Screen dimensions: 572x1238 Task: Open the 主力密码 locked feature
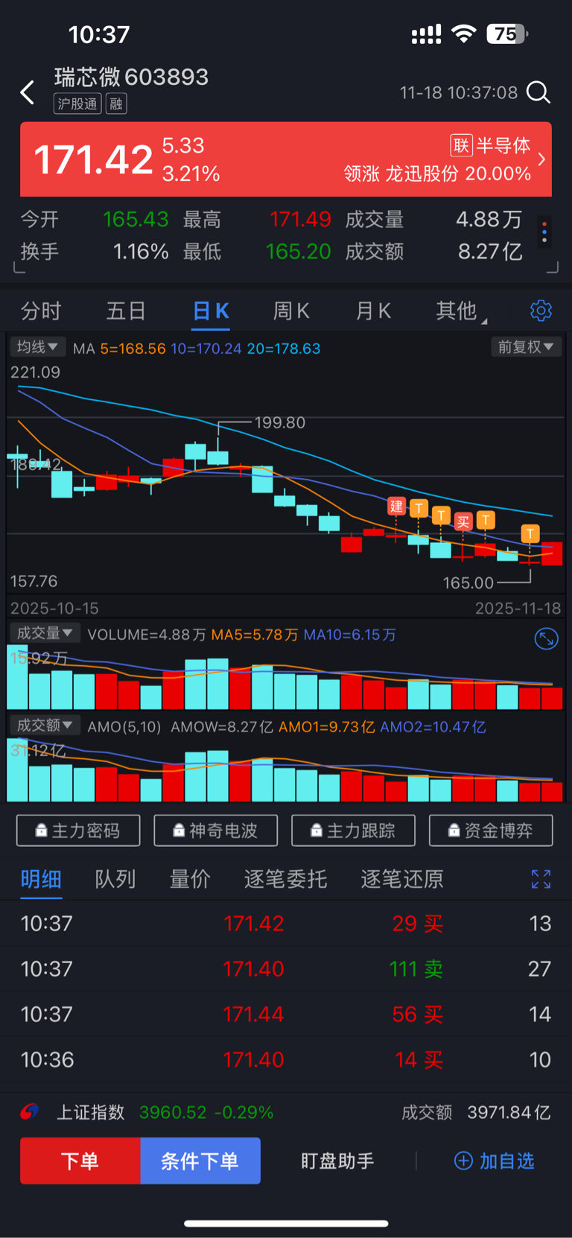[78, 831]
